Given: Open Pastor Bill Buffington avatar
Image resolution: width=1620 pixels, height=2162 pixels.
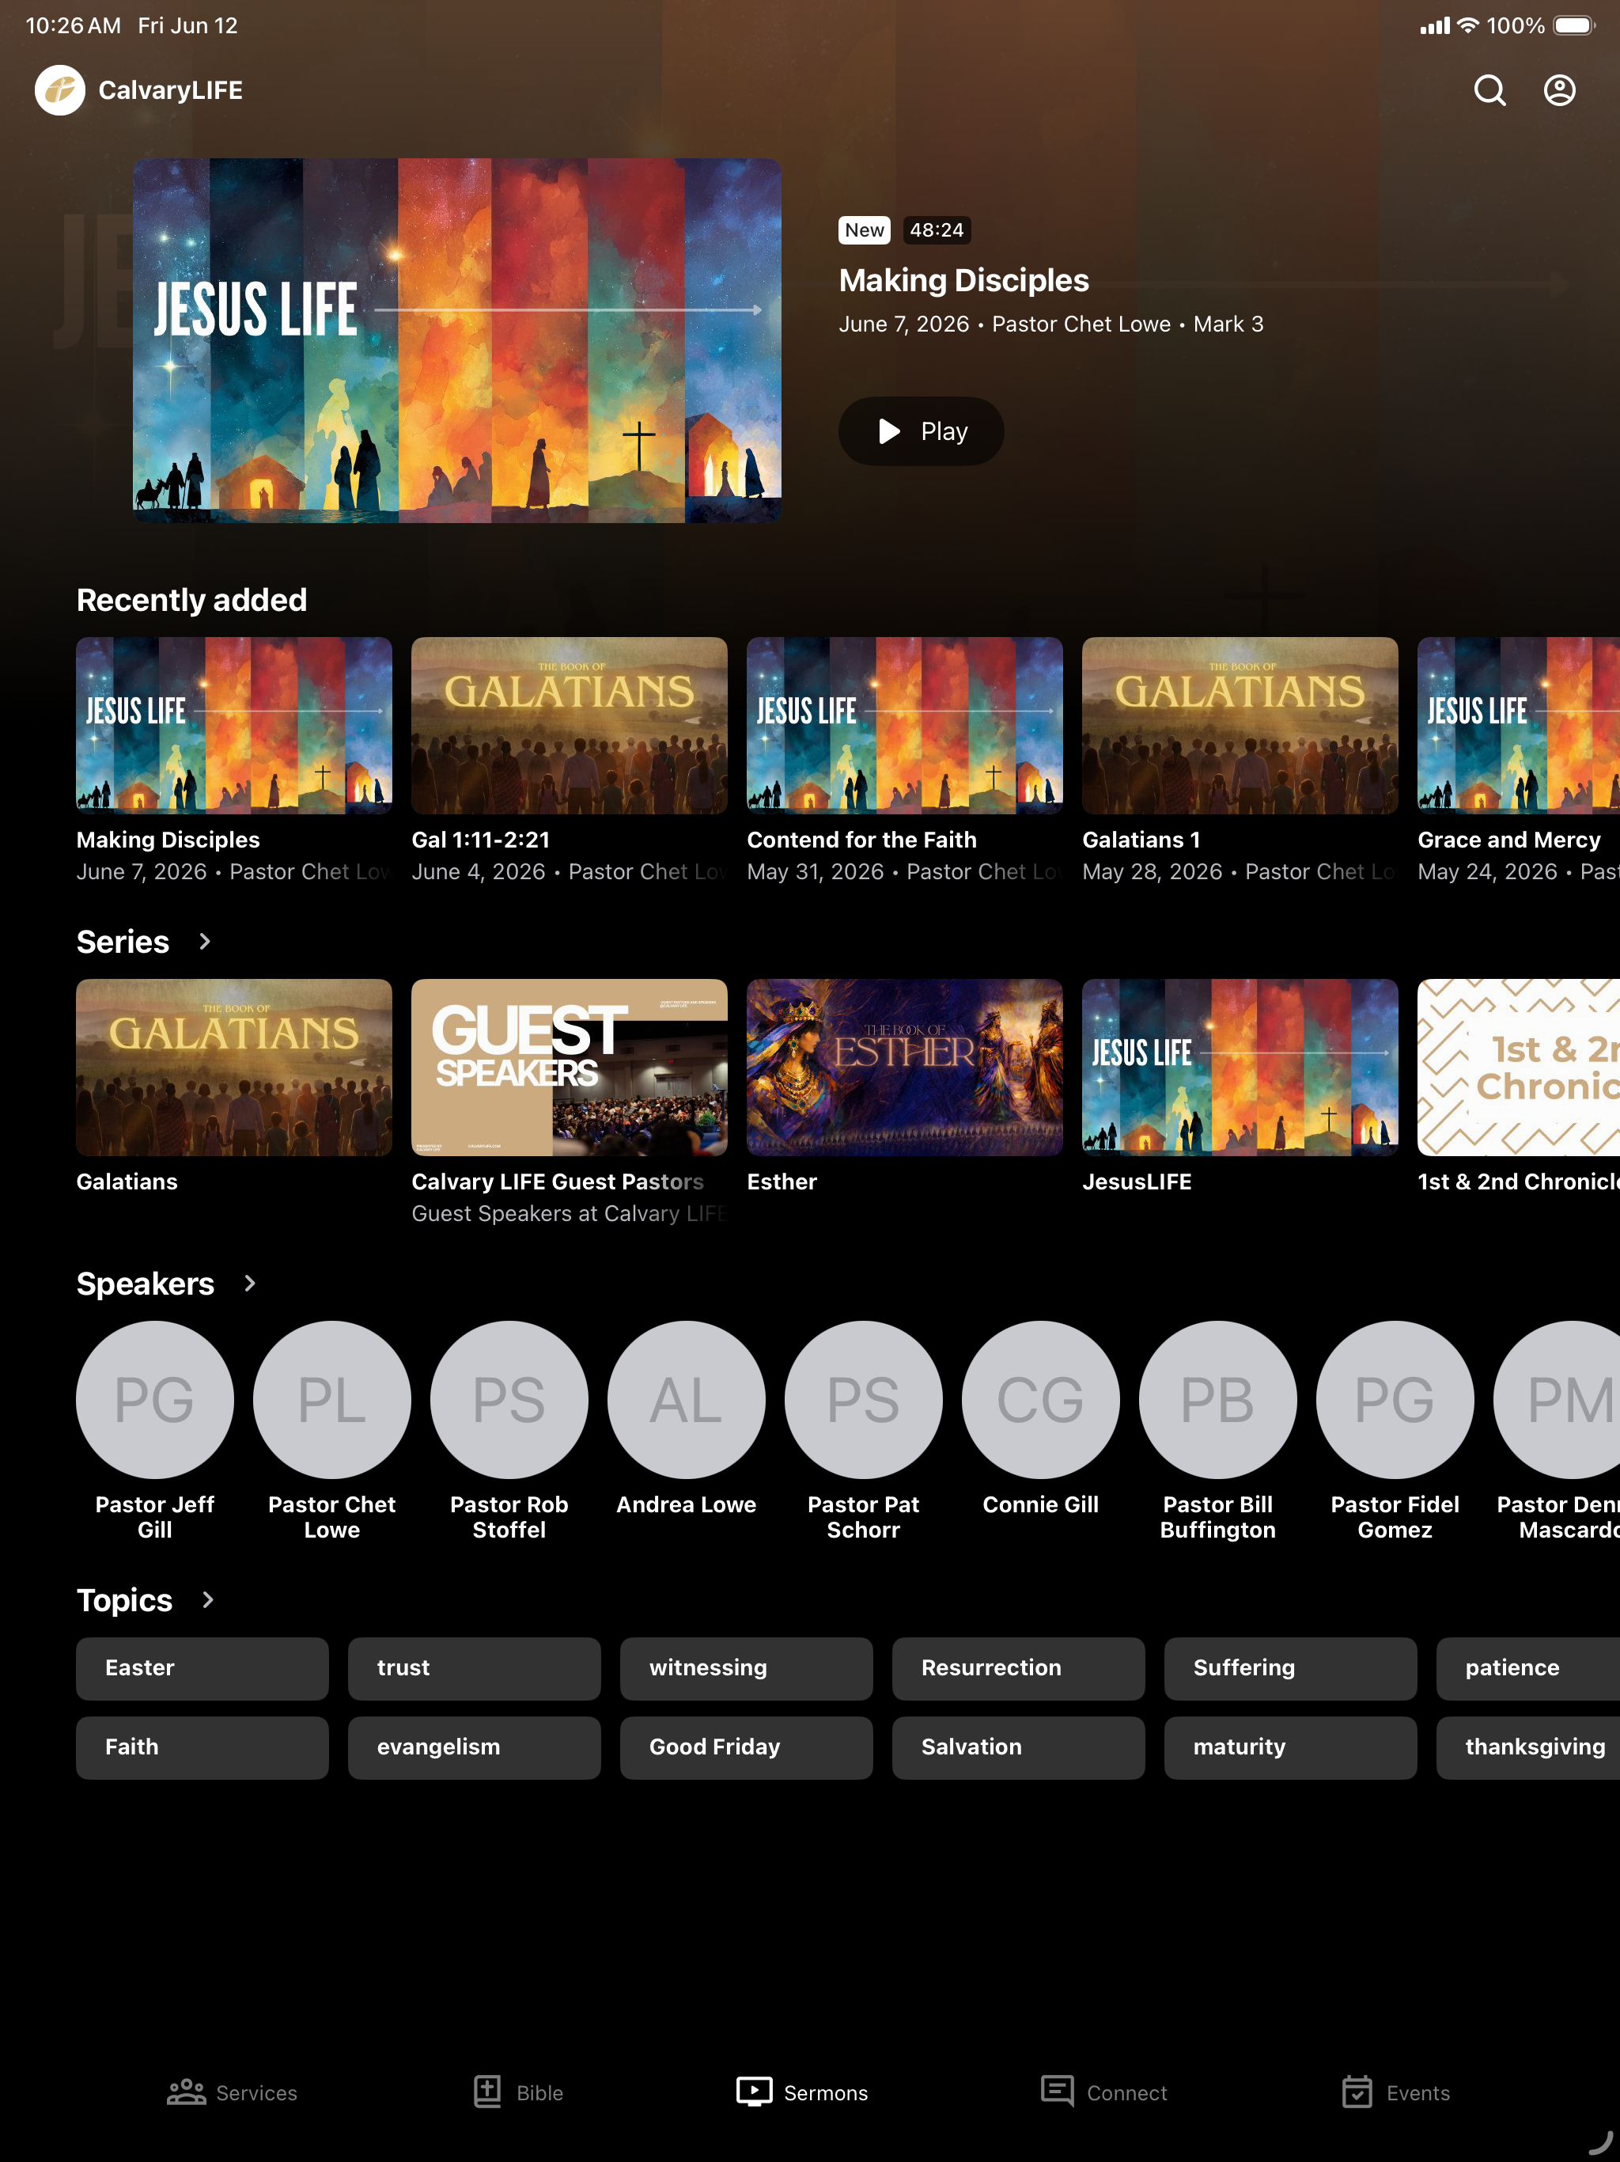Looking at the screenshot, I should click(x=1217, y=1400).
